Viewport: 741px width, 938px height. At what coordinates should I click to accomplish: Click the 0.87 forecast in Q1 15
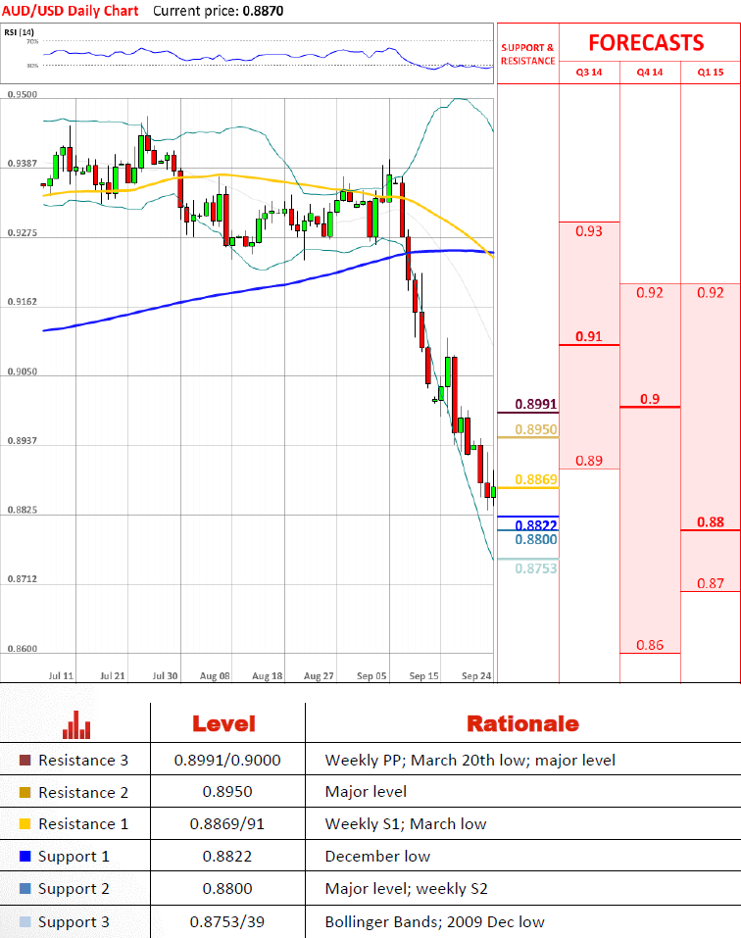(711, 583)
